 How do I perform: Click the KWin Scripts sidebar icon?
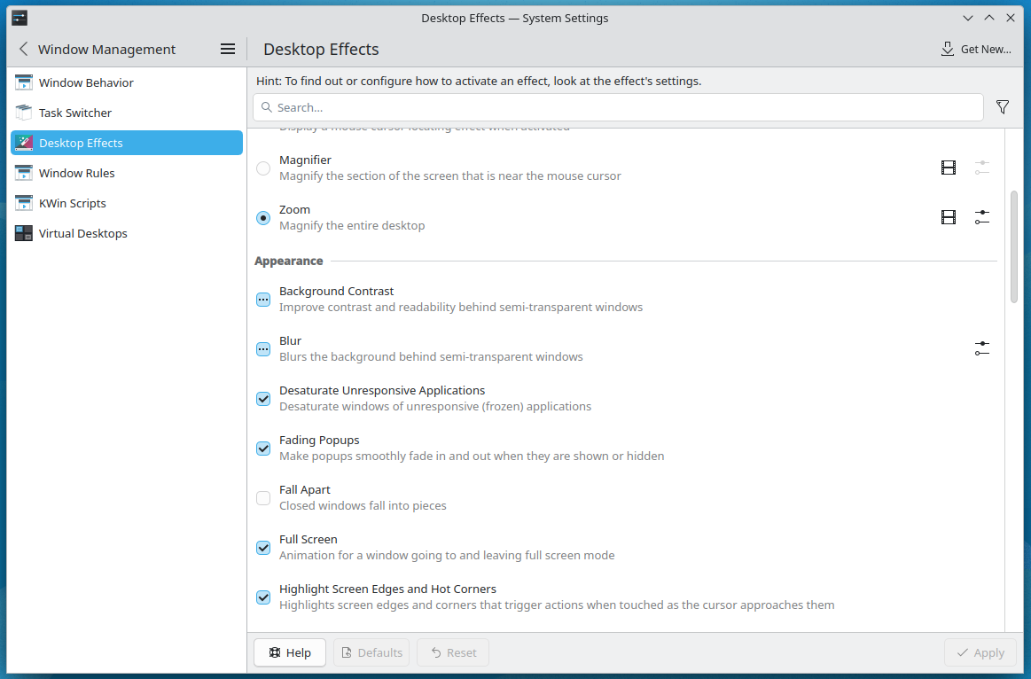coord(24,203)
